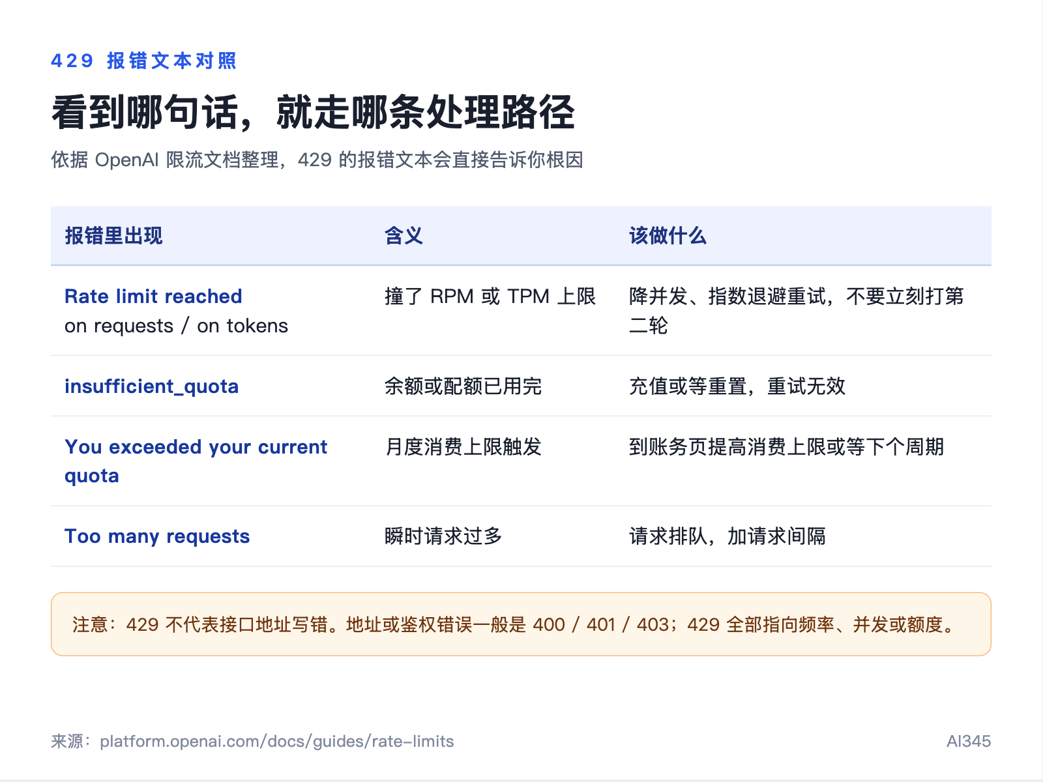Screen dimensions: 1043x782
Task: Click the cell "撞了 RPM 或 TPM 上限"
Action: pos(490,297)
